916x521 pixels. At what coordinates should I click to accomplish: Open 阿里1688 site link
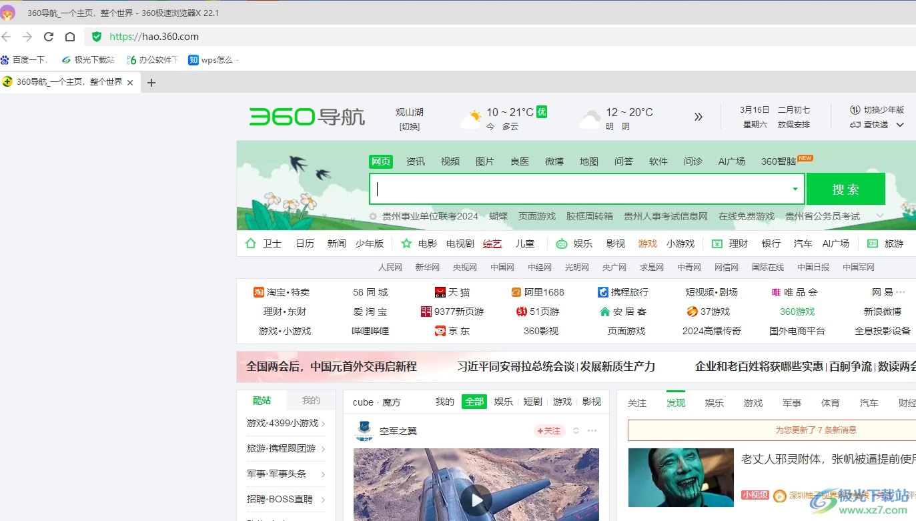[x=538, y=292]
